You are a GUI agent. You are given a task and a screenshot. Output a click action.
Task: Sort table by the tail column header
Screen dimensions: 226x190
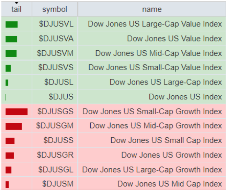point(16,9)
